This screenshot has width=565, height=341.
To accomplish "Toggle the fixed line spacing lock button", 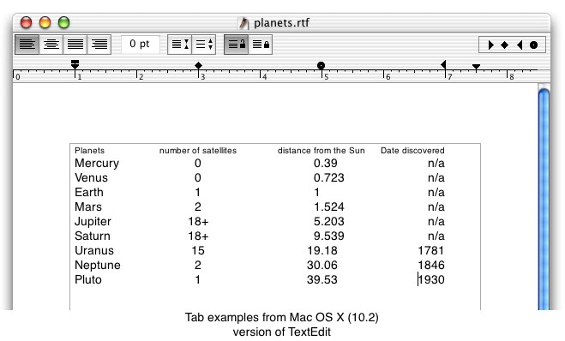I will (x=236, y=45).
